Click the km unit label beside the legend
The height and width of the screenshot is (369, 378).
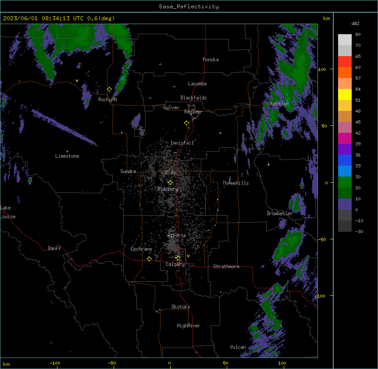tap(326, 18)
